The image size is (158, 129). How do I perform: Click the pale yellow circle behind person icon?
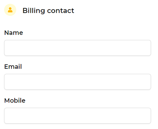pos(10,10)
